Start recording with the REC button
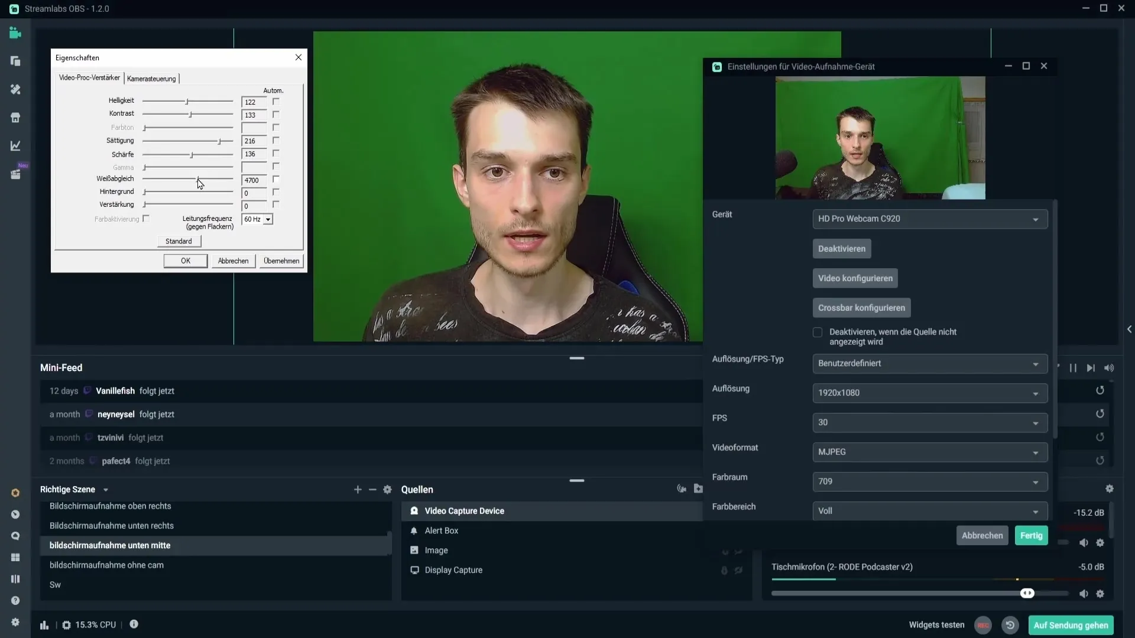Screen dimensions: 1135x638 click(983, 625)
